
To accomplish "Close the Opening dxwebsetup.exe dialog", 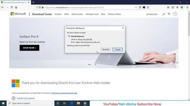I will (x=123, y=28).
